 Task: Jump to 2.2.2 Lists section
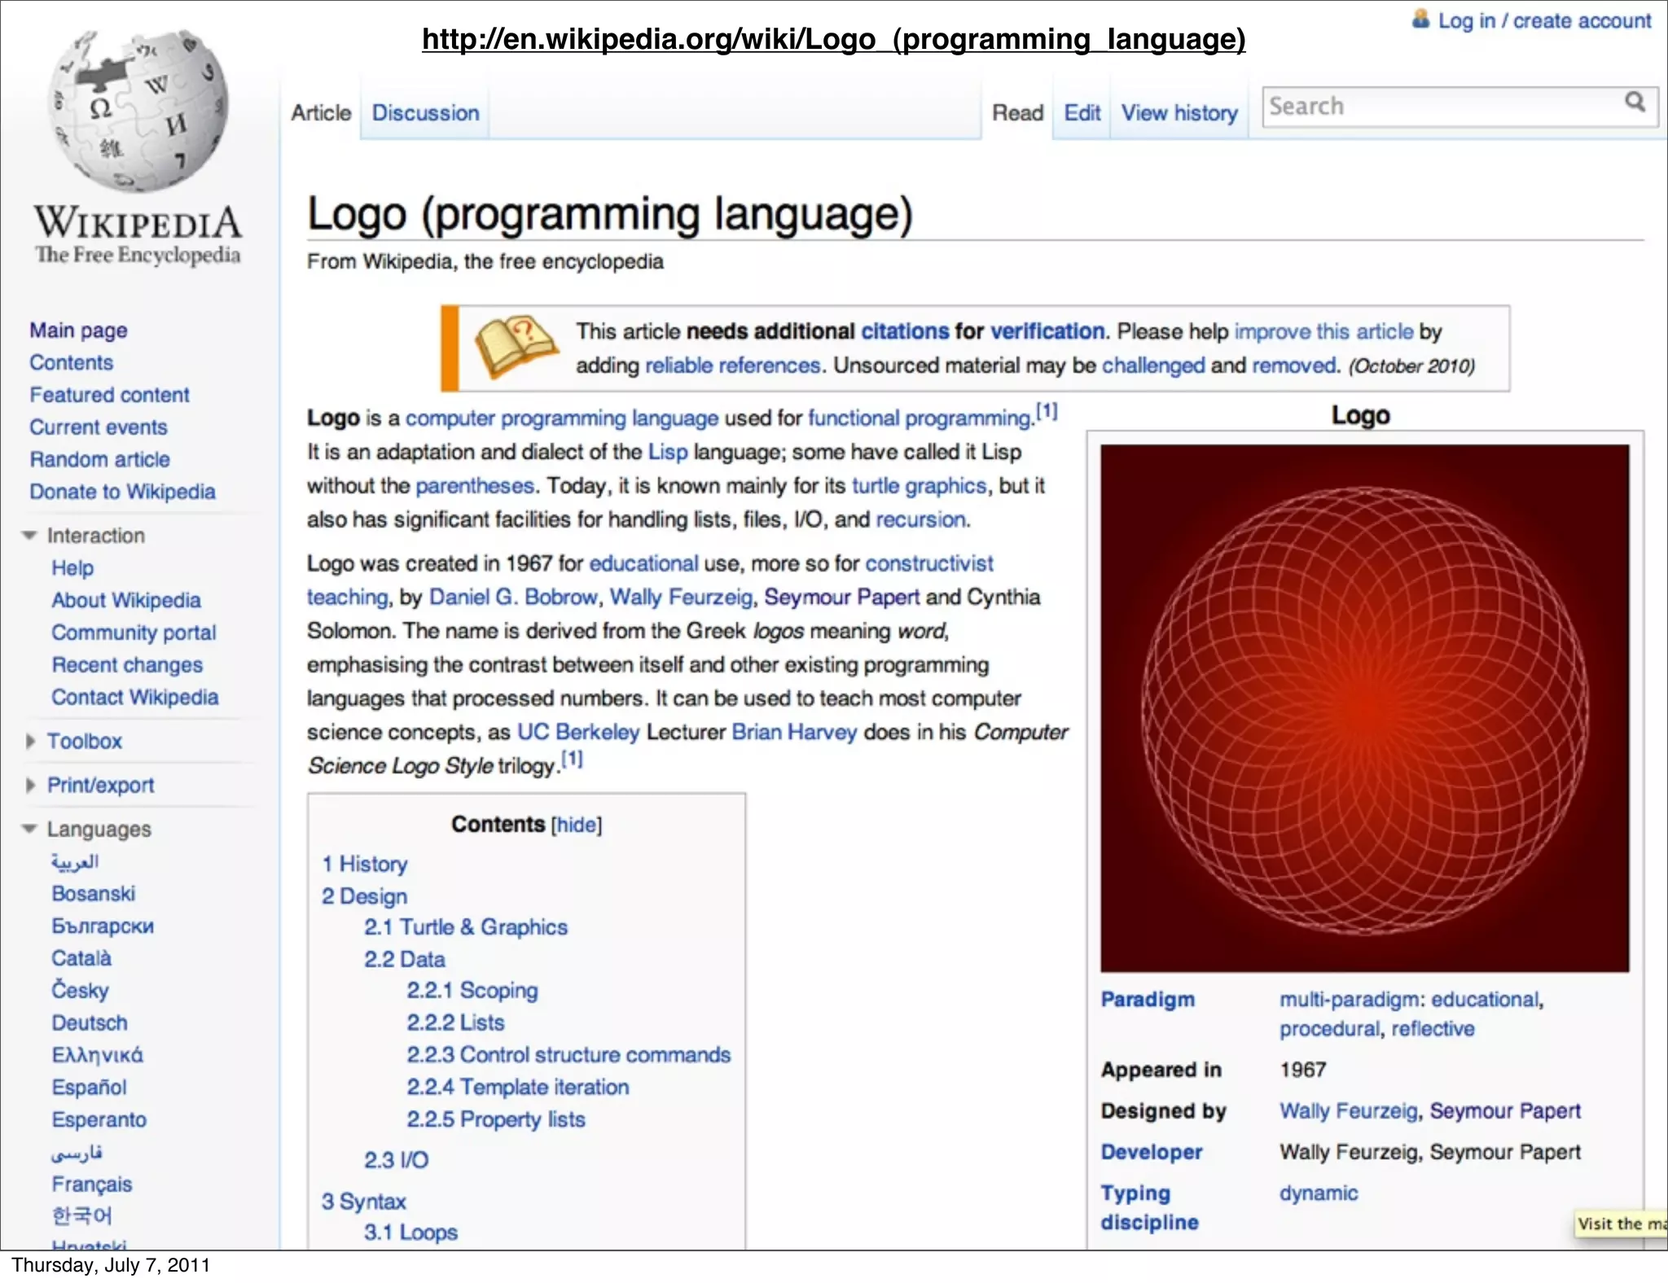[455, 1023]
